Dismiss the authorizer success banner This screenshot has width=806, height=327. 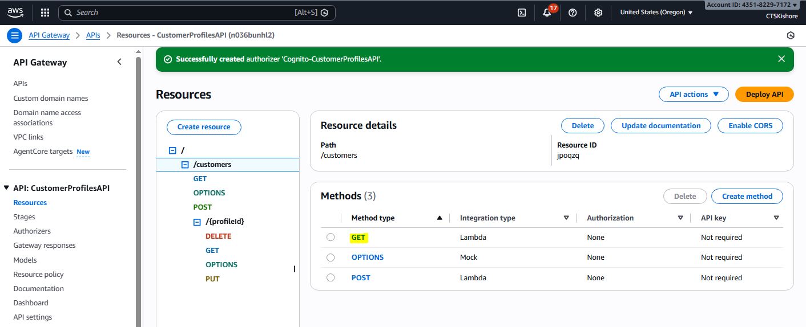coord(781,59)
